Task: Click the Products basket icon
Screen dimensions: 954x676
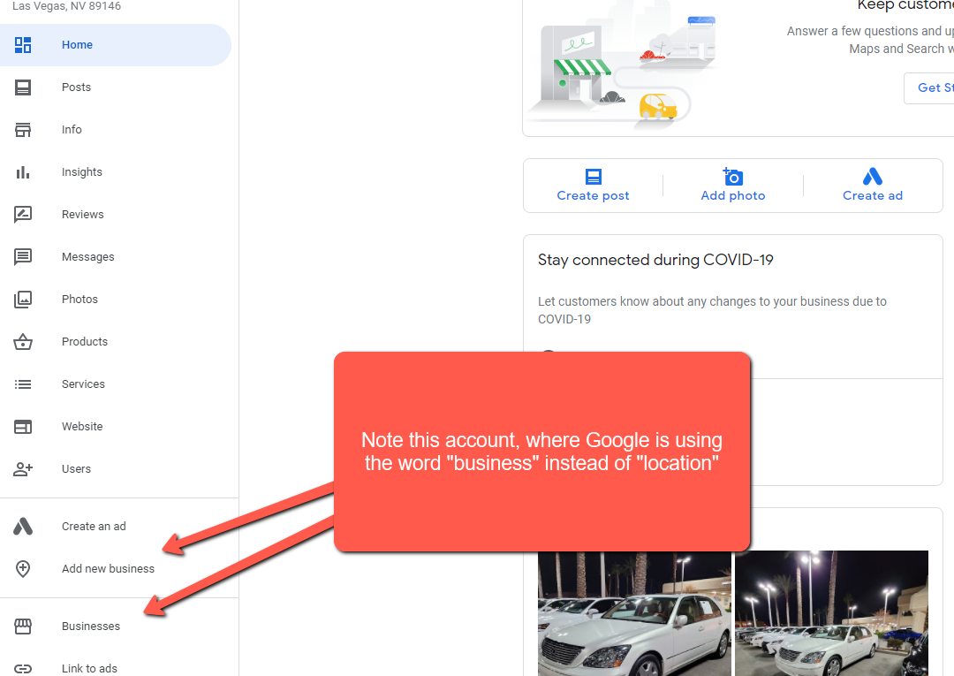Action: pos(23,342)
